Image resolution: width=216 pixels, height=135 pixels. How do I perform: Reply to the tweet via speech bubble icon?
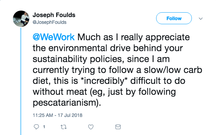pyautogui.click(x=36, y=127)
